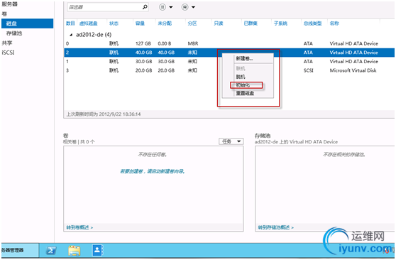Screen dimensions: 396x260
Task: Click the SCSI bus type cell
Action: coord(309,70)
